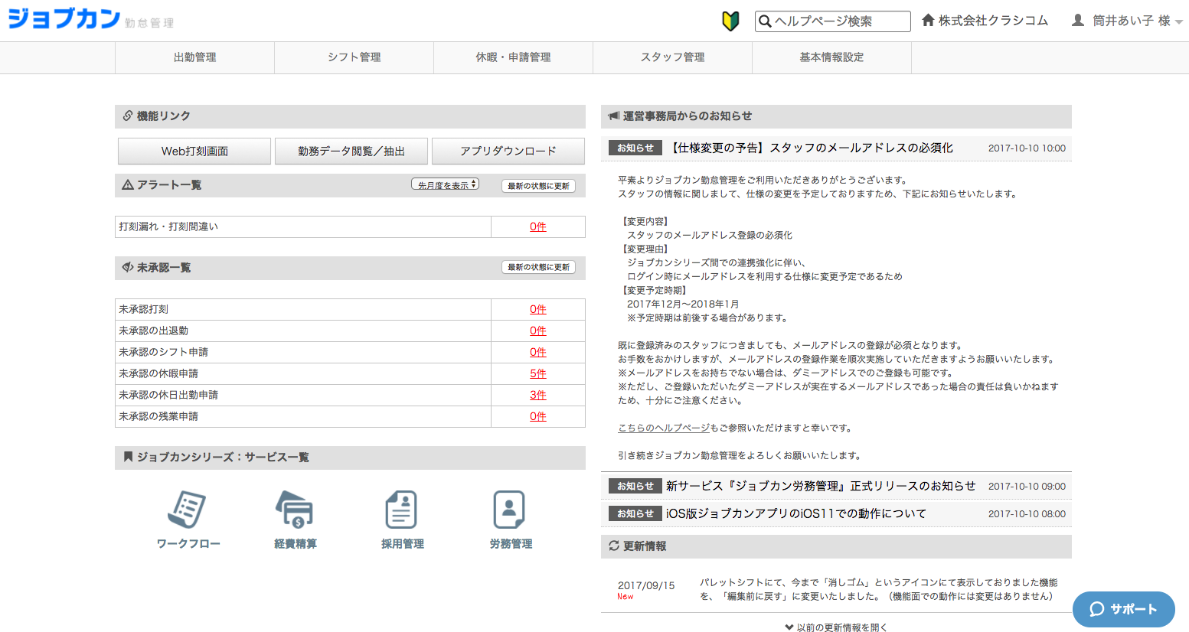Click the 5件 link for 未承認の休暇申請

538,373
